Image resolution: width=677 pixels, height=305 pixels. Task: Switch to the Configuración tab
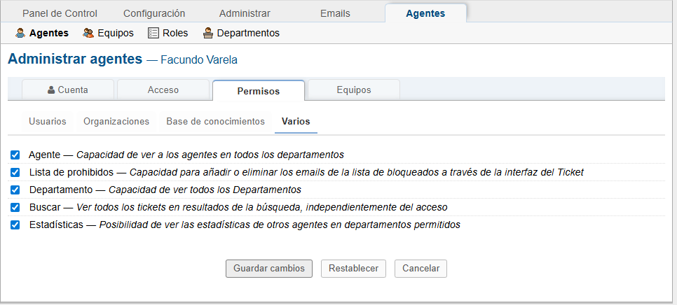[154, 13]
